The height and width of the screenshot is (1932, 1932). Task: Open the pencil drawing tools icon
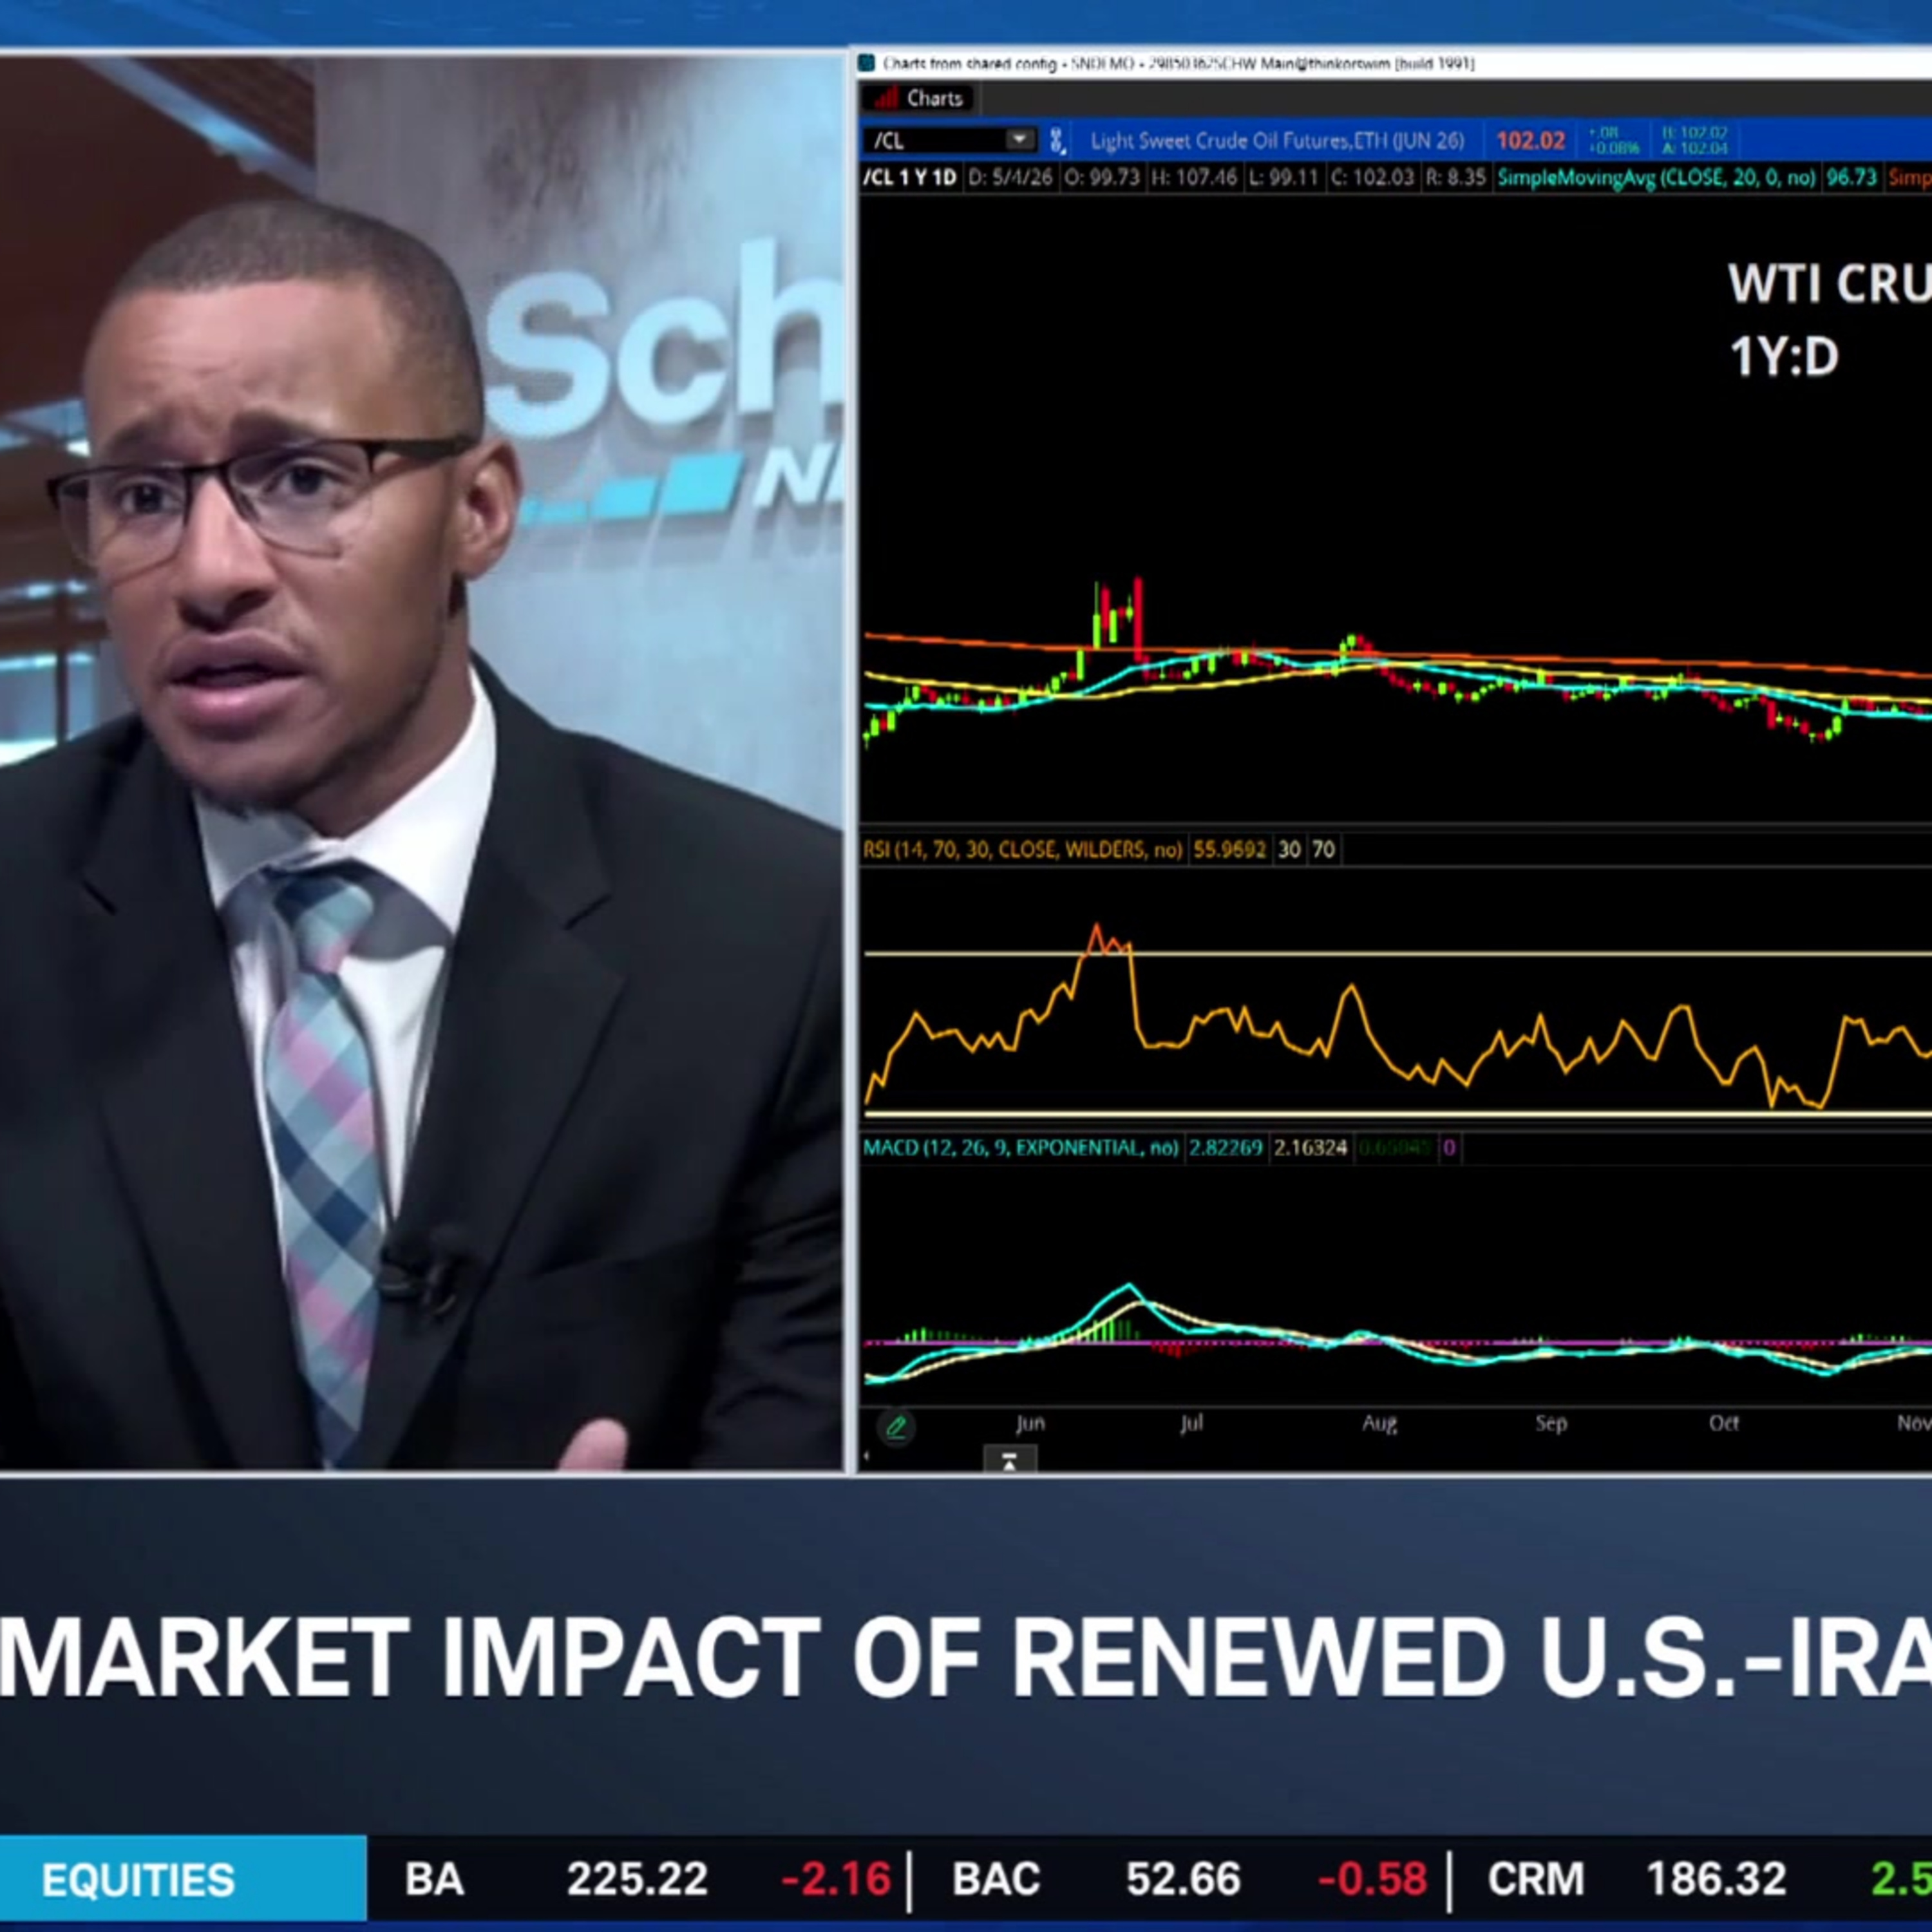click(896, 1427)
